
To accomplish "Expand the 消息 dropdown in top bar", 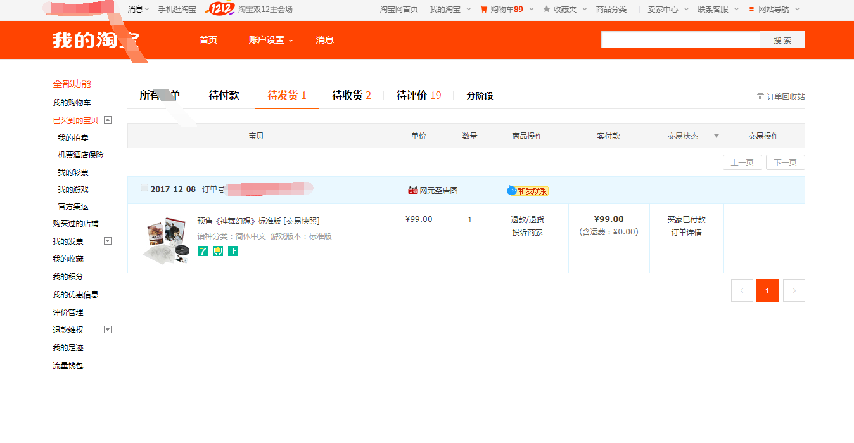I will pyautogui.click(x=147, y=10).
